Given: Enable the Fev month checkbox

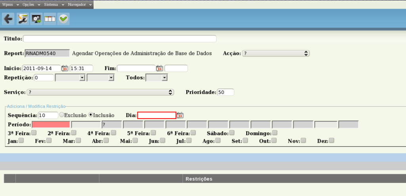Looking at the screenshot, I should click(49, 141).
